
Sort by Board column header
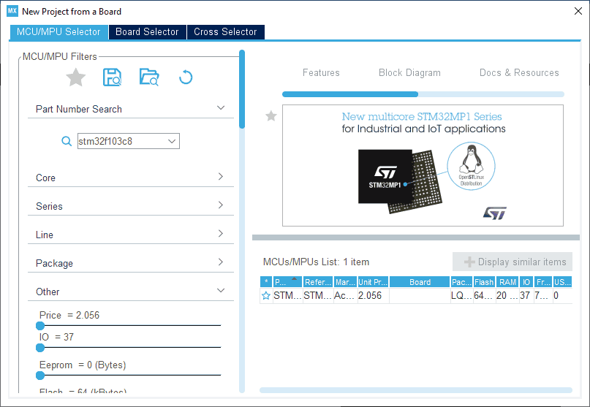pyautogui.click(x=420, y=282)
